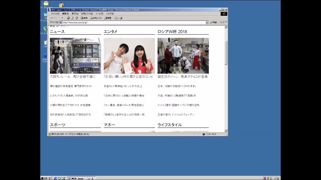
Task: Open the マネー section heading
Action: pos(110,125)
